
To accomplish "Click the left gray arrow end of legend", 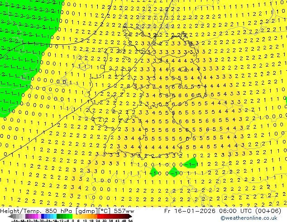I will coord(10,216).
